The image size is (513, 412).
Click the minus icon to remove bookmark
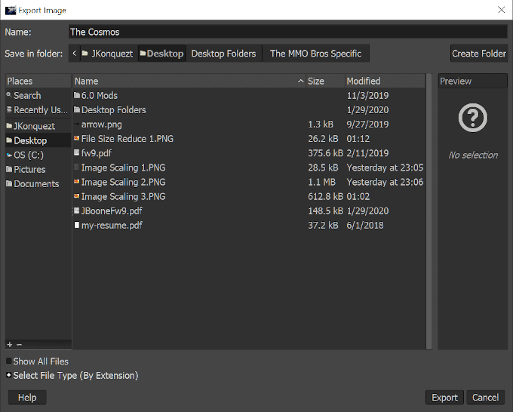[20, 344]
